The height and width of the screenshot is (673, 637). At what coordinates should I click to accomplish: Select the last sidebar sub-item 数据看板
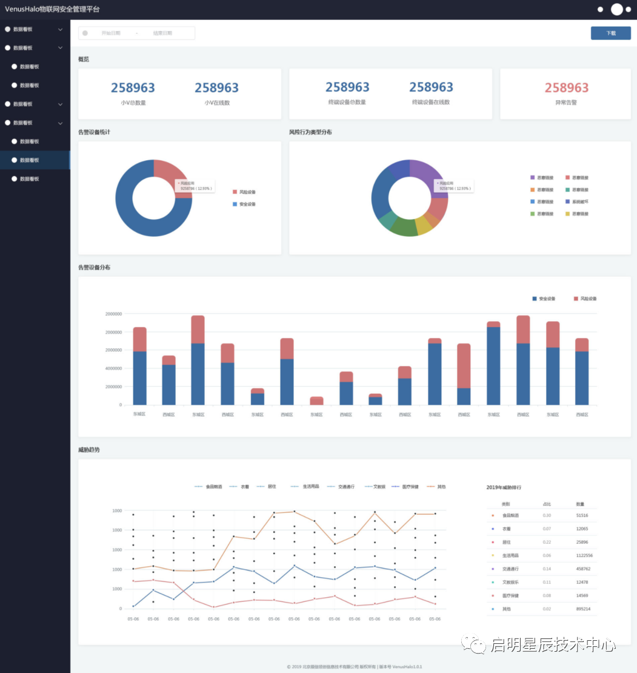[29, 179]
